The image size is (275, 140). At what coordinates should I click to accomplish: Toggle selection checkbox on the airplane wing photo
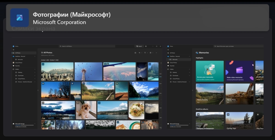105,64
